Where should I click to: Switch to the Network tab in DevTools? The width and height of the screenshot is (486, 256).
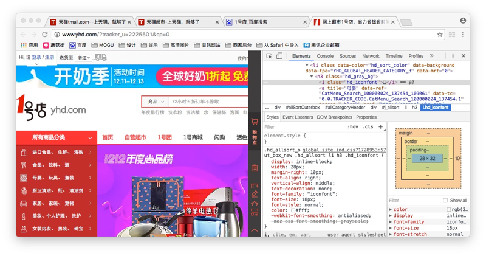point(371,56)
